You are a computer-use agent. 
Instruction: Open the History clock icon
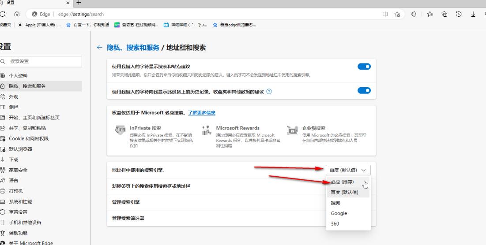[x=459, y=14]
